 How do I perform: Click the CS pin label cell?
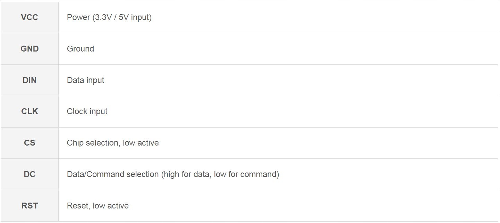tap(29, 143)
